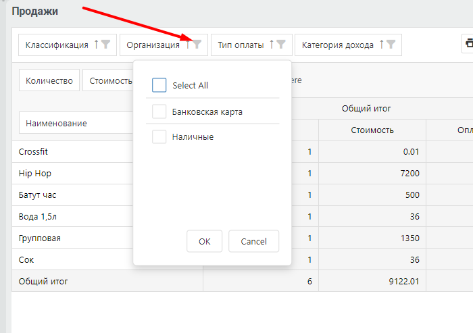Click the 0.01 cost cell
This screenshot has width=473, height=333.
point(372,152)
